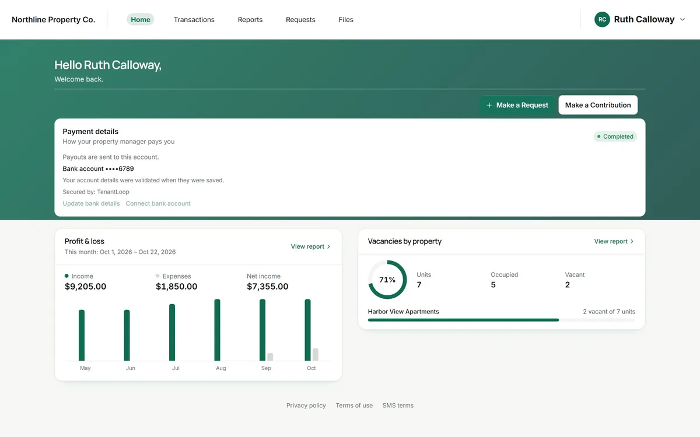Click the Completed status badge

click(x=615, y=136)
